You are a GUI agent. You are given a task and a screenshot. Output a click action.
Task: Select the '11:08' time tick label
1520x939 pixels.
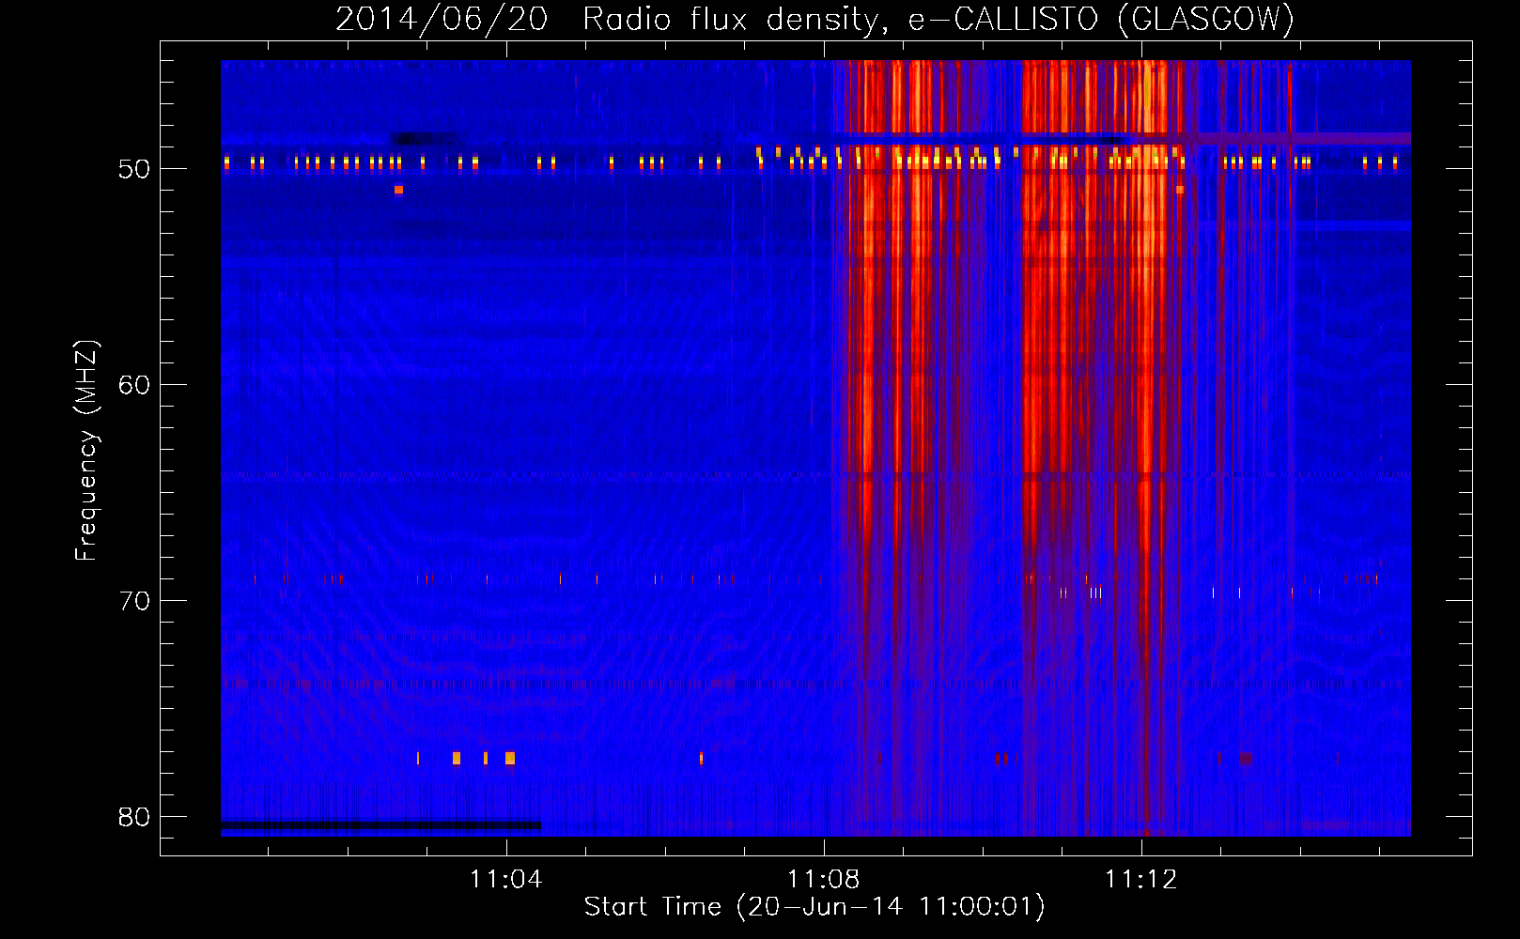click(x=824, y=880)
